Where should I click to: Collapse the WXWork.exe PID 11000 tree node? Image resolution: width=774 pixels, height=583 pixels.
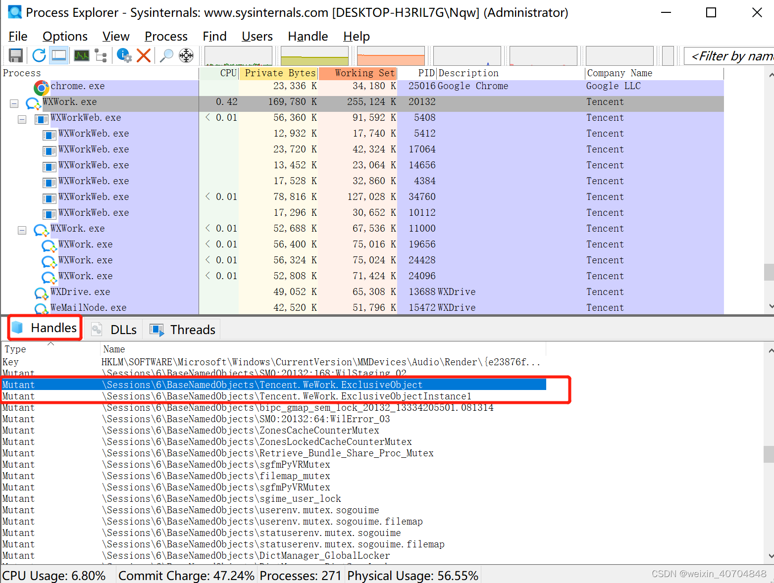coord(22,230)
